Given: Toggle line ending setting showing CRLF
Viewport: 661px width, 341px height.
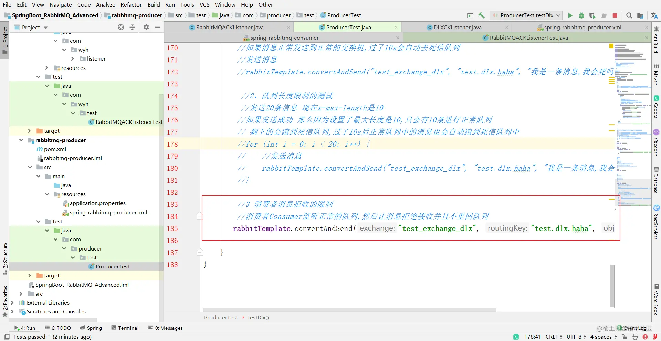Looking at the screenshot, I should (552, 337).
